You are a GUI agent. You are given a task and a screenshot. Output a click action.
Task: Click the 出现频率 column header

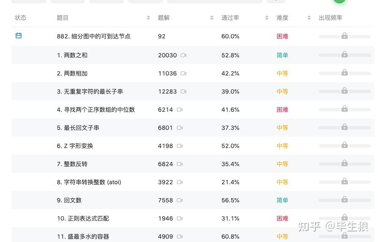pyautogui.click(x=330, y=18)
